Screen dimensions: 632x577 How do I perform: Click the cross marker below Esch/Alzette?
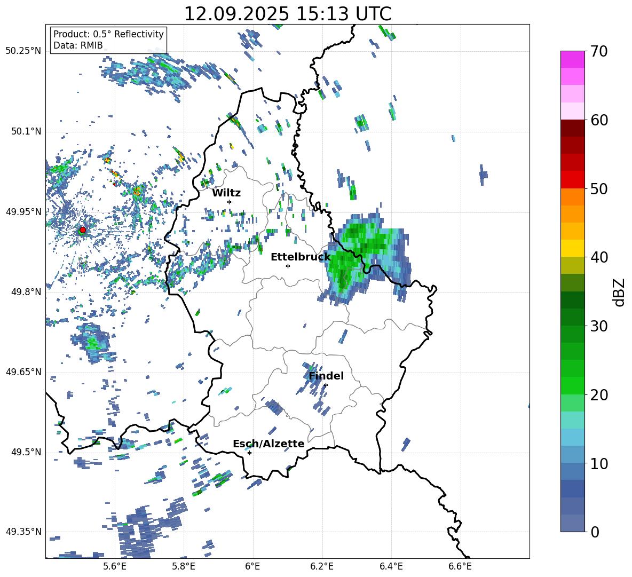coord(249,453)
